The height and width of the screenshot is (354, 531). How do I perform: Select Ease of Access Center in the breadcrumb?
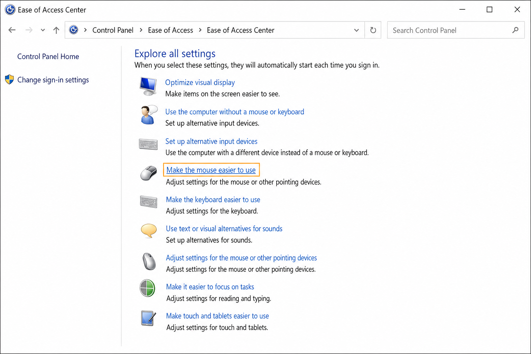point(241,30)
